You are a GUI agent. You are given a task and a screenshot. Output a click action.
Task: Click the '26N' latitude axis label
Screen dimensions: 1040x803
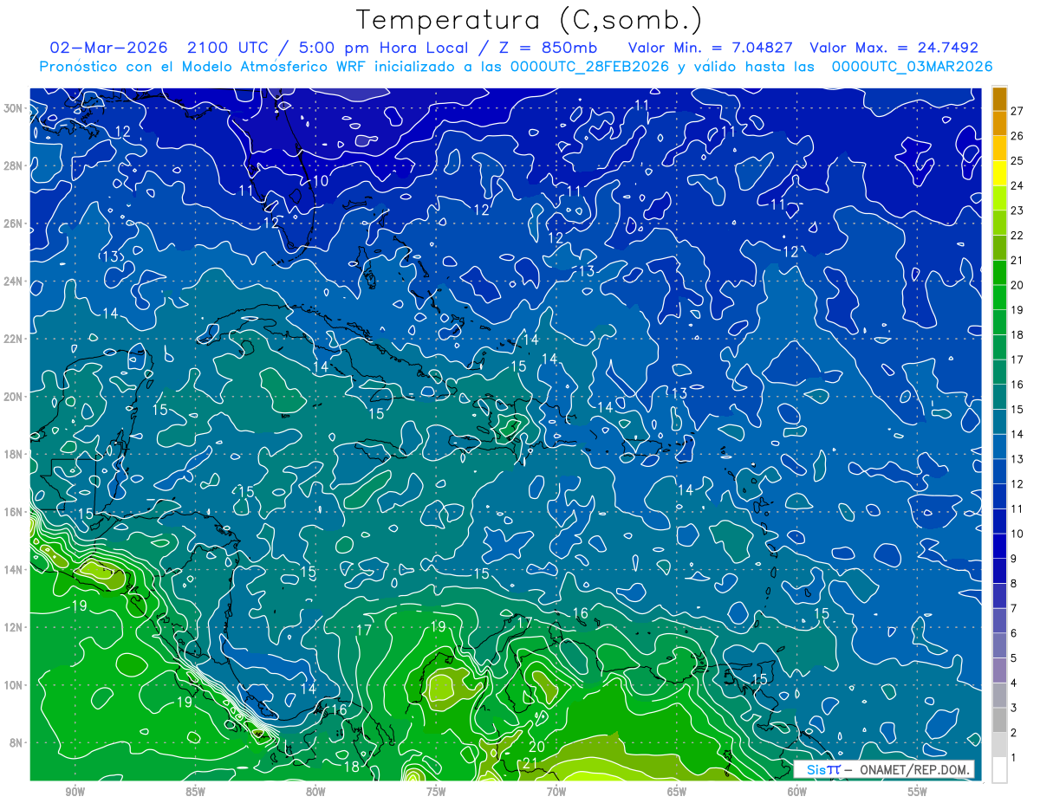click(x=14, y=223)
